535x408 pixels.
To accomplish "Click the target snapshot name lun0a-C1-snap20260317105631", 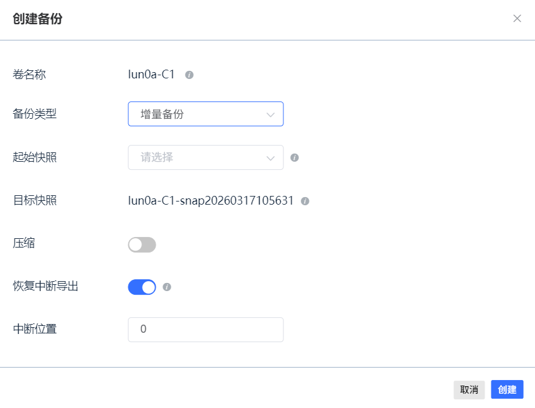I will 211,201.
